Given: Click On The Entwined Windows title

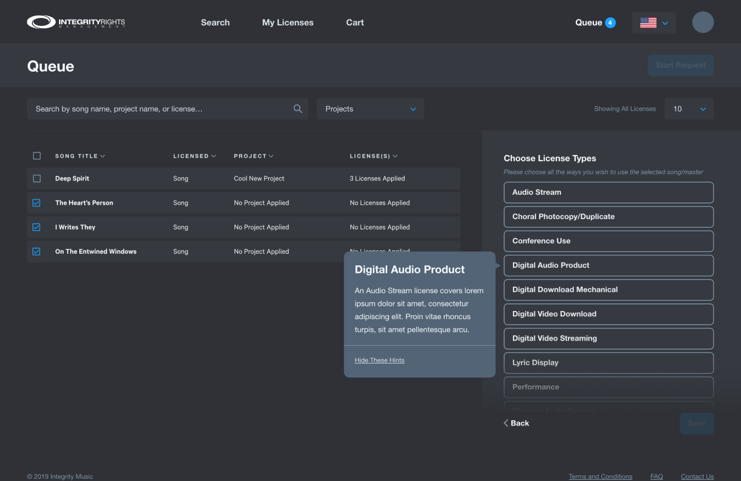Looking at the screenshot, I should point(96,251).
